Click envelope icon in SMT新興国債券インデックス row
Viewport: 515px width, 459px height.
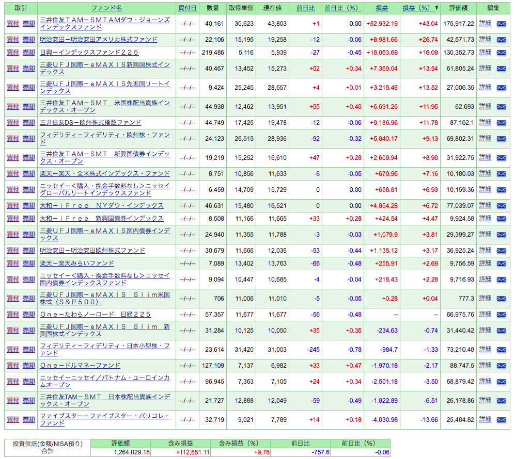501,158
